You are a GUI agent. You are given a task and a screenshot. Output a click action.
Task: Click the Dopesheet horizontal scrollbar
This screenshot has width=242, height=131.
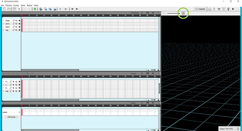50,70
